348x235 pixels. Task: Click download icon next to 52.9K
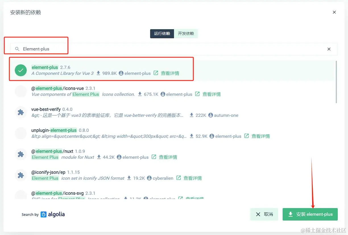point(192,136)
